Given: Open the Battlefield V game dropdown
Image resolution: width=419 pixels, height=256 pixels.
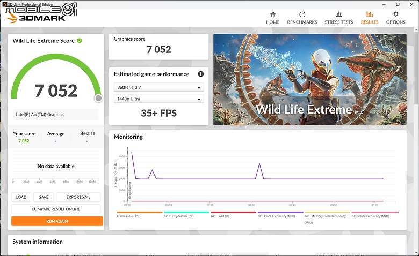Looking at the screenshot, I should (158, 87).
